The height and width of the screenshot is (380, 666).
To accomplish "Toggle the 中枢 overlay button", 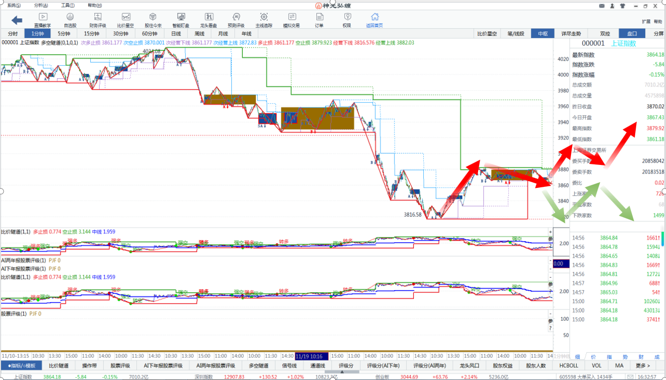I will 543,33.
